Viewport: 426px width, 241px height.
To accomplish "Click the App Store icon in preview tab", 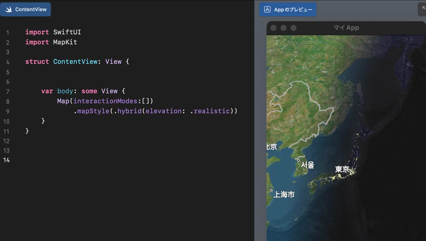I will click(x=268, y=10).
